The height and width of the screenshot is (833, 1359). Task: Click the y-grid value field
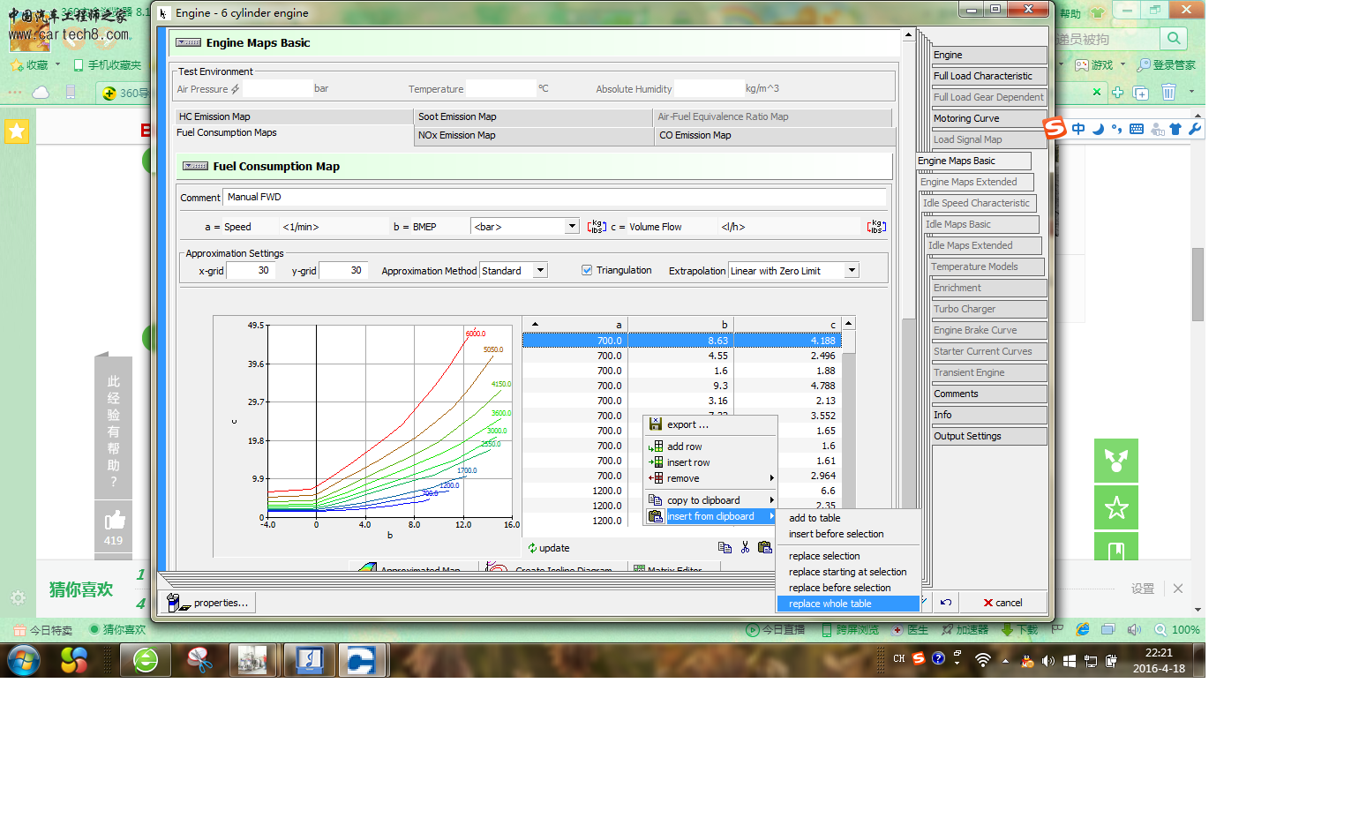342,270
